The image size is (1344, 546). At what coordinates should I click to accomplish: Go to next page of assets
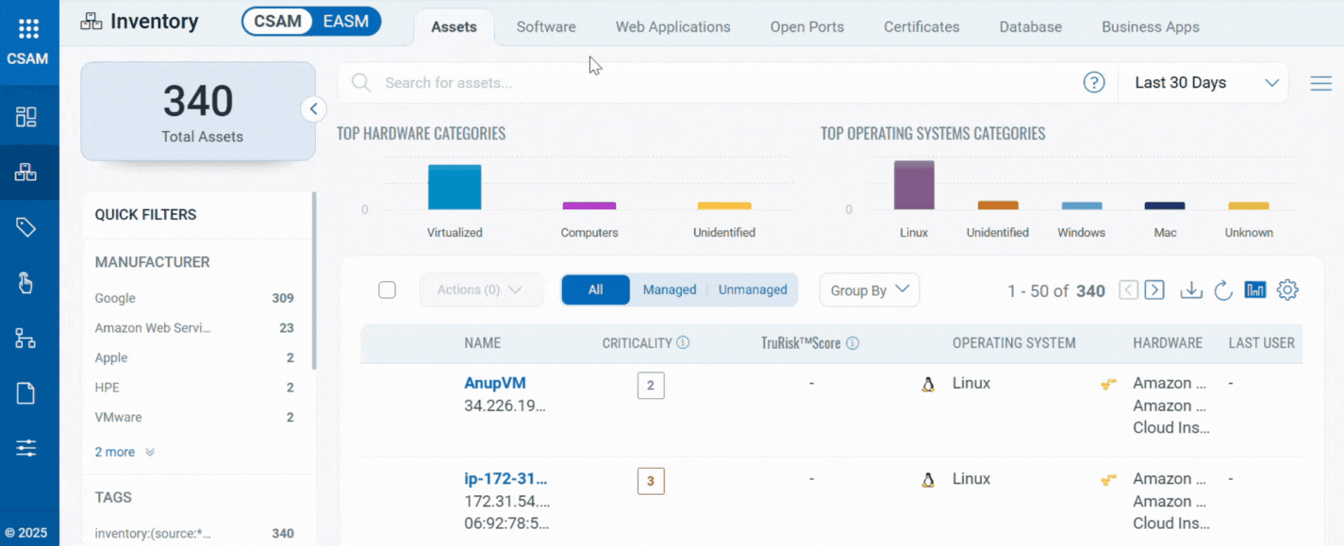(1154, 290)
